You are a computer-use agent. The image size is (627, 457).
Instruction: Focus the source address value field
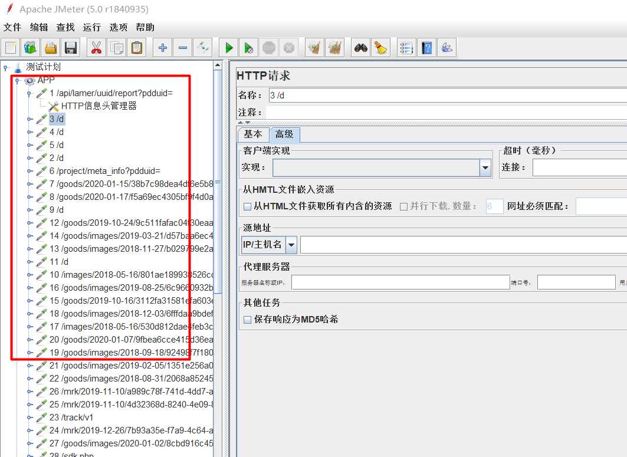(x=464, y=245)
